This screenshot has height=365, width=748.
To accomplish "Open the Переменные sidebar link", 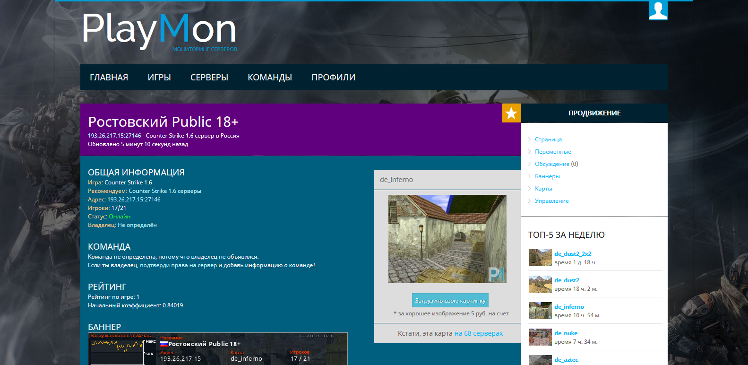I will click(x=553, y=152).
